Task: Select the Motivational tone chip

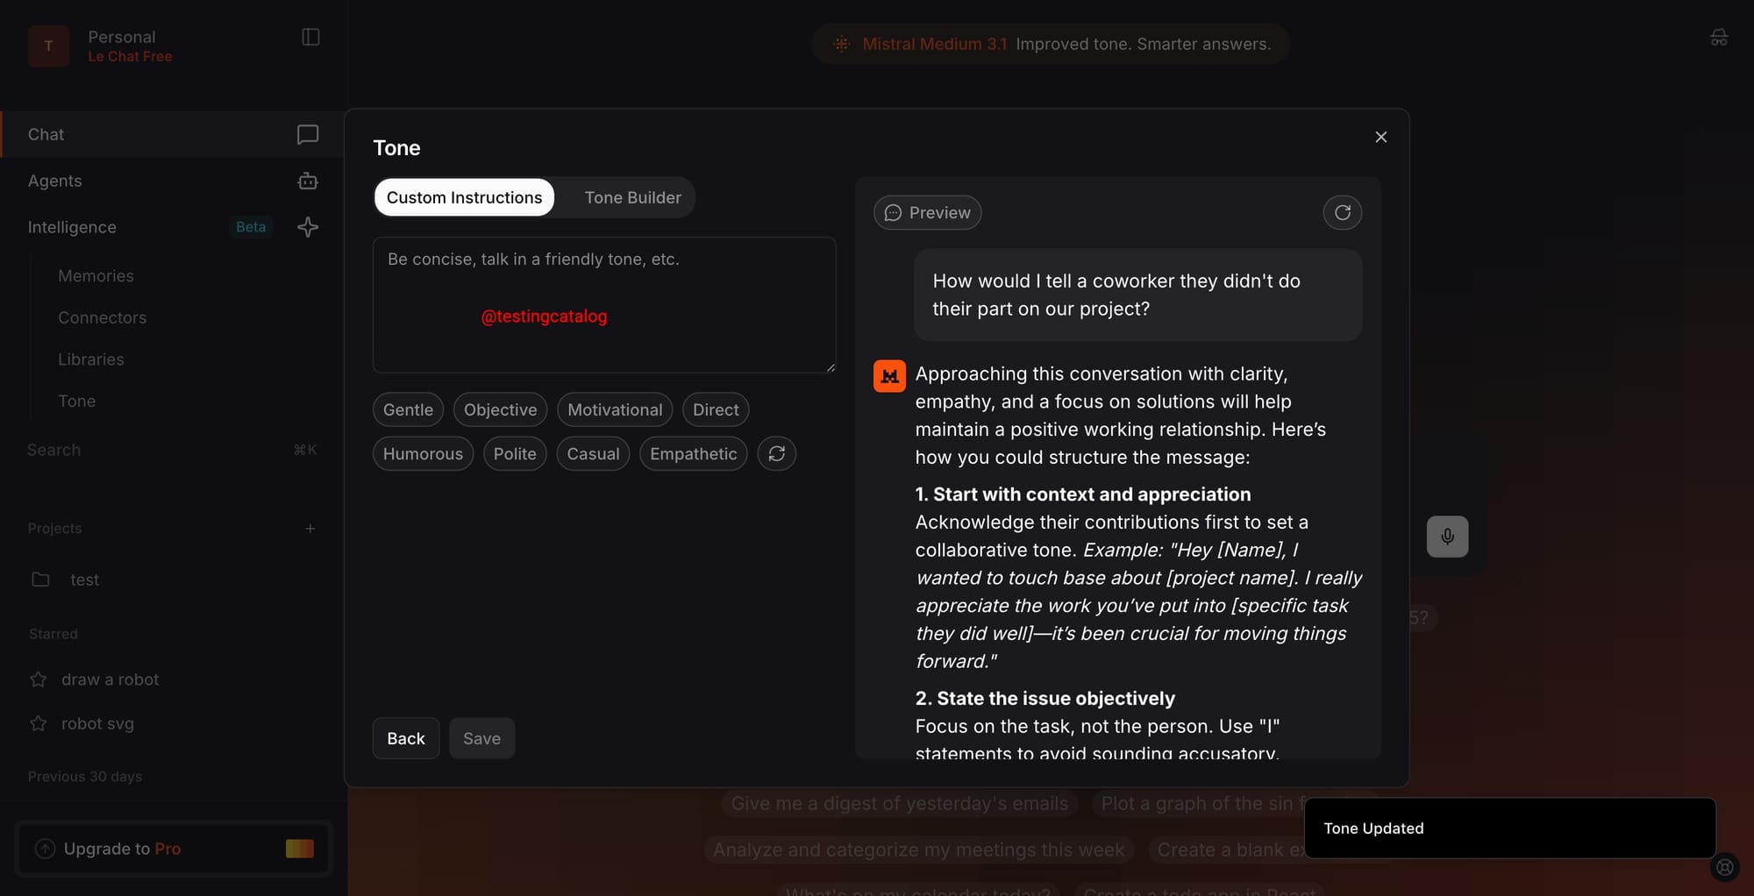Action: [615, 409]
